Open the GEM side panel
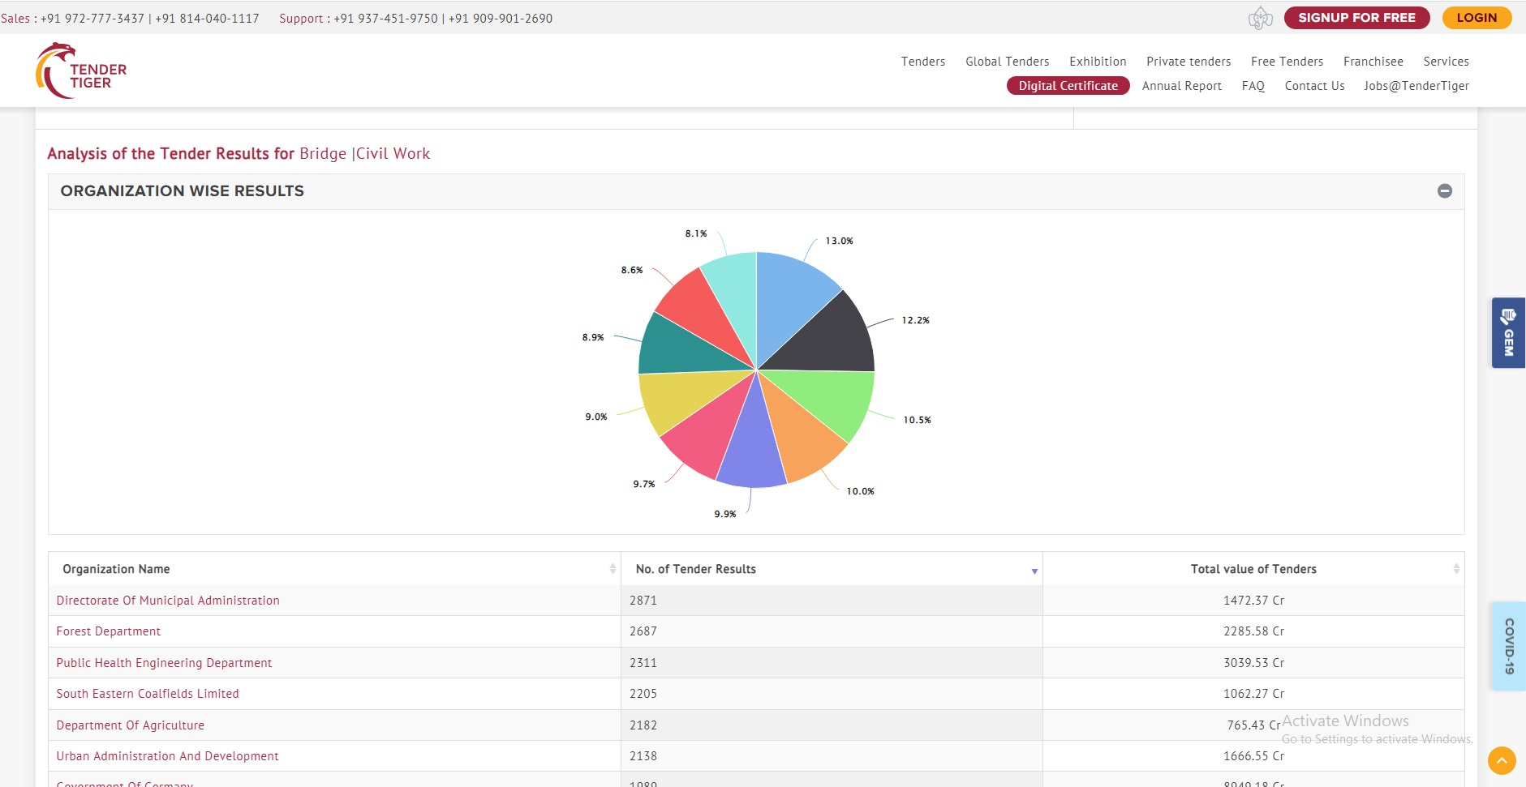Screen dimensions: 1526x787 pos(1508,331)
